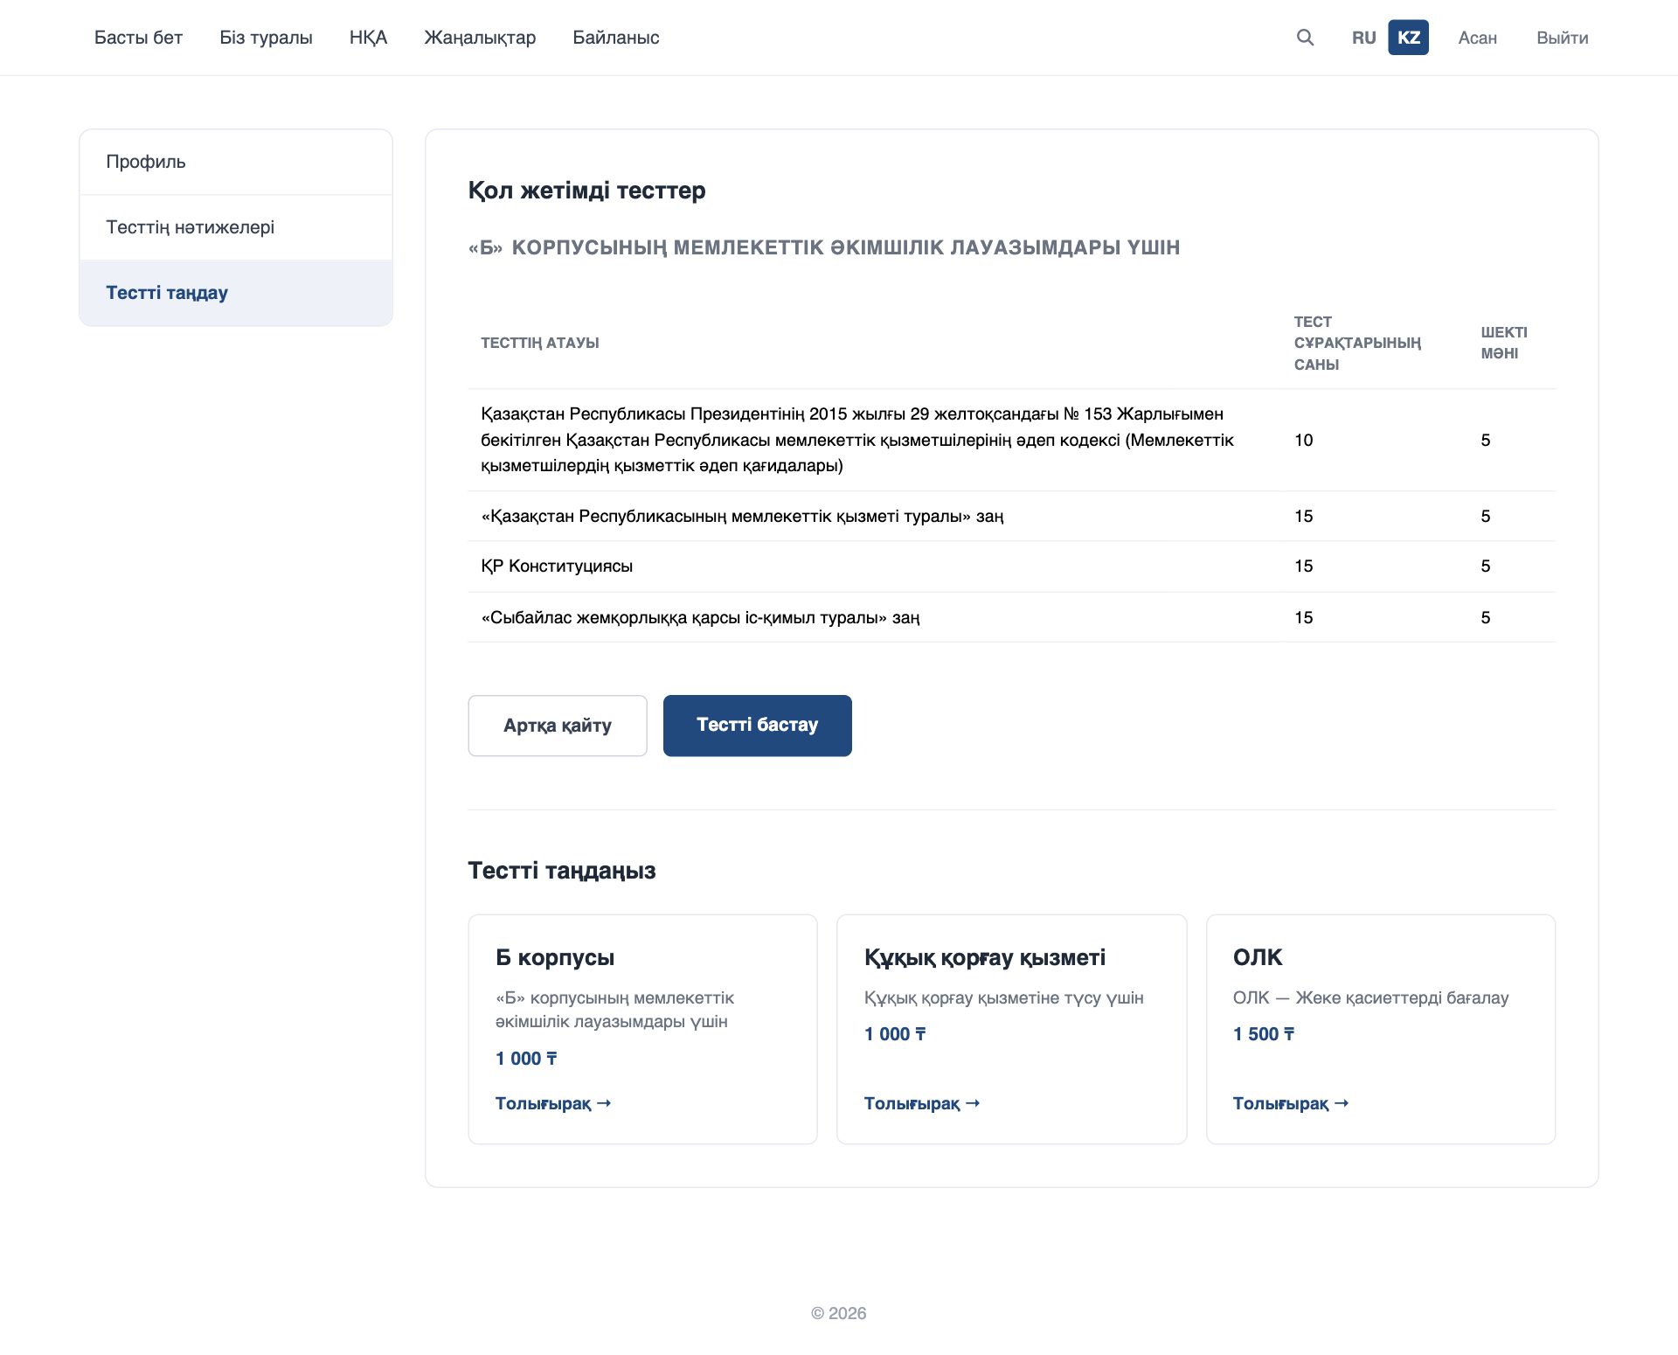
Task: Open Толығырақ link in Б корпусы card
Action: point(553,1103)
